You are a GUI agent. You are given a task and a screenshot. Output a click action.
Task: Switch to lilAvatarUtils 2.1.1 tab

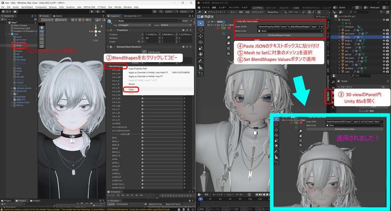click(x=132, y=16)
